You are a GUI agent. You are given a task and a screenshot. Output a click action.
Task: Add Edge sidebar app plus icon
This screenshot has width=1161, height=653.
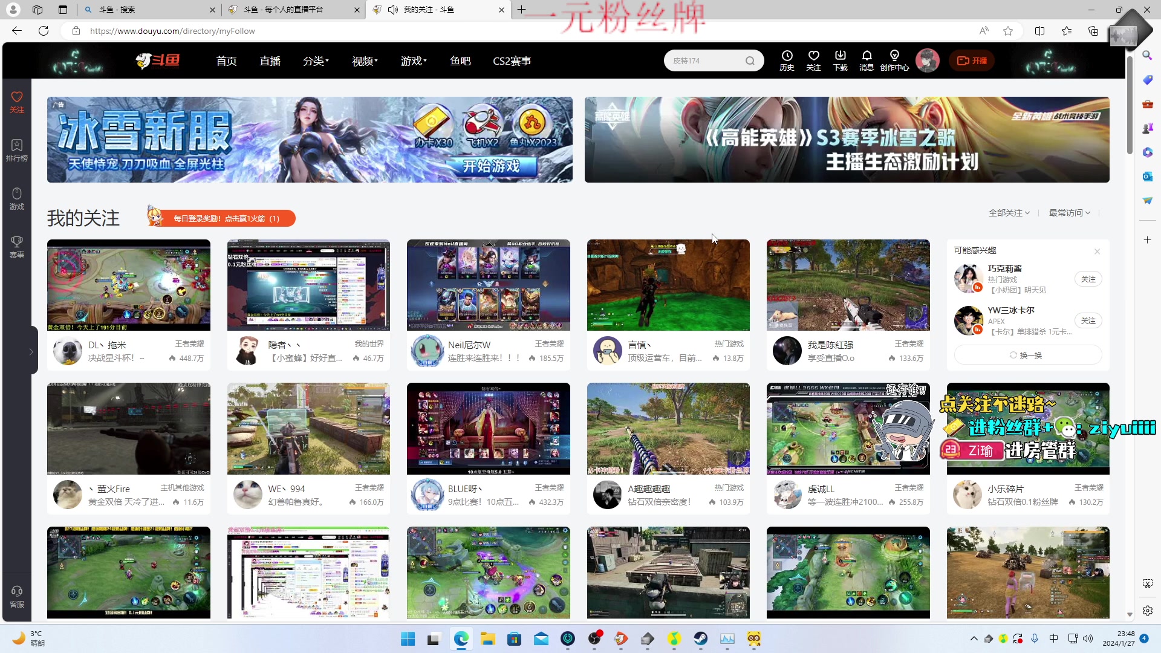(x=1147, y=240)
